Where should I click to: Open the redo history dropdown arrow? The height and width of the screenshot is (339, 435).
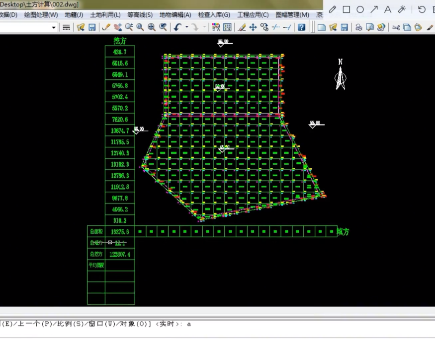(204, 27)
